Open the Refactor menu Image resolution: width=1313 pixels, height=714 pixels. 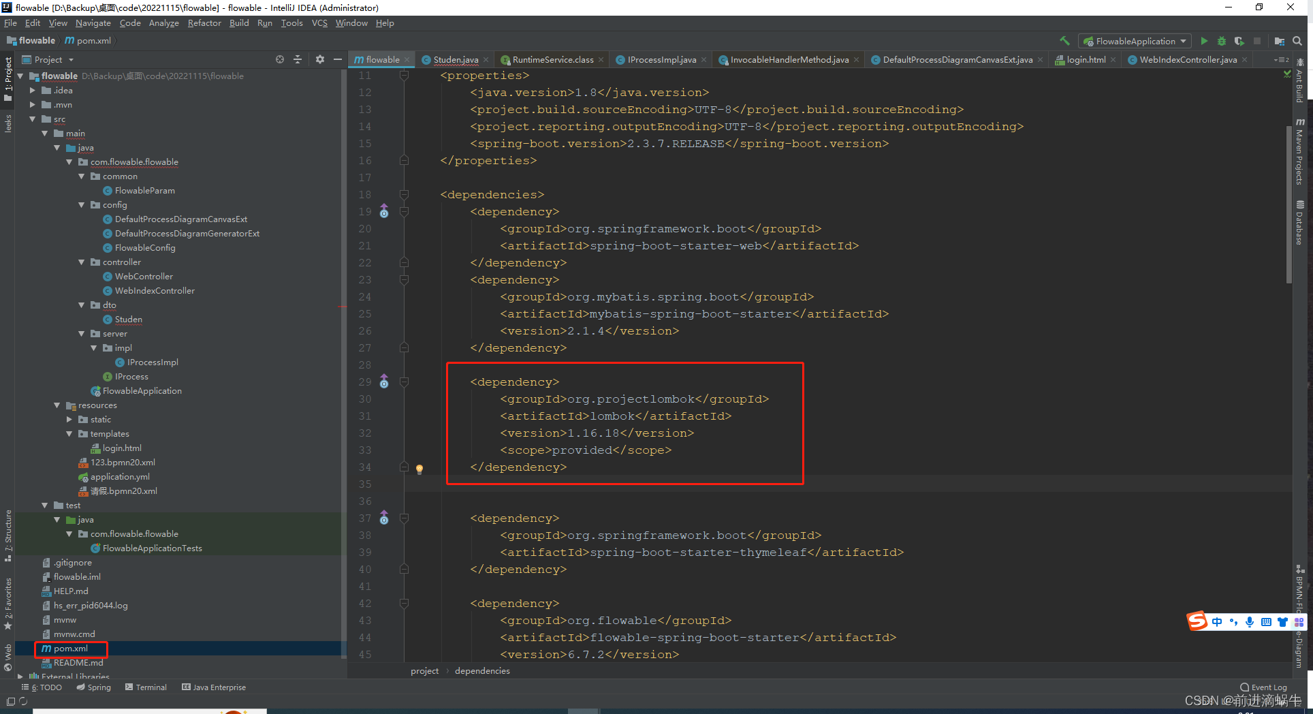click(204, 22)
